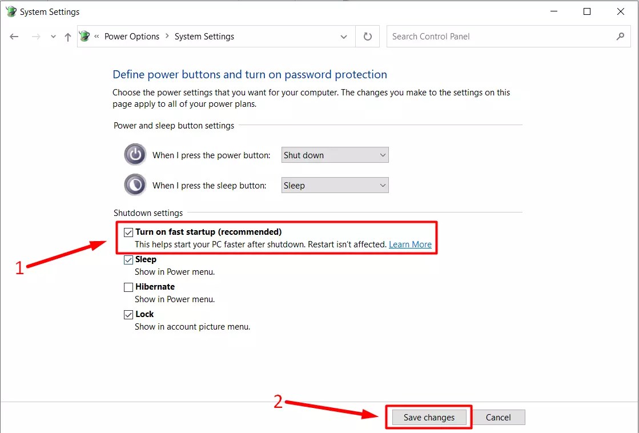Enable the Hibernate option
This screenshot has width=639, height=433.
click(128, 287)
